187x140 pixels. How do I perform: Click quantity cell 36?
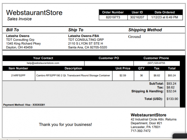[x=141, y=76]
